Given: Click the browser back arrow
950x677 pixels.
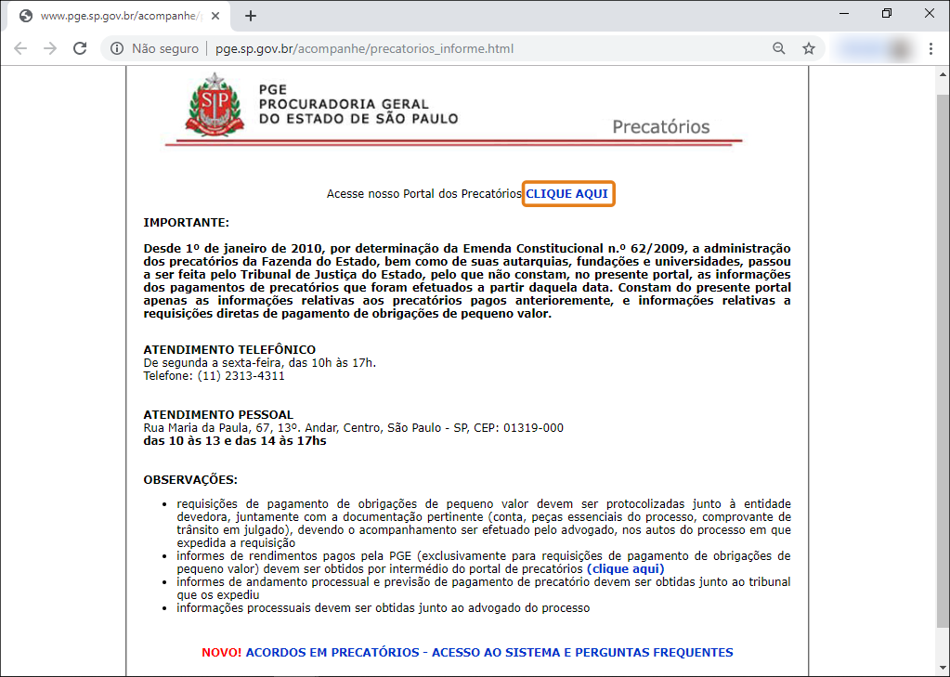Looking at the screenshot, I should tap(20, 48).
